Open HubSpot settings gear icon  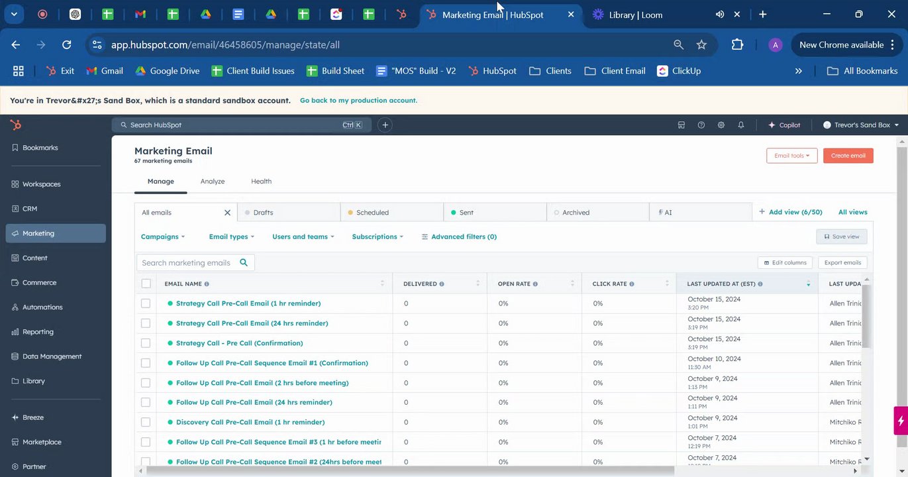pyautogui.click(x=721, y=125)
